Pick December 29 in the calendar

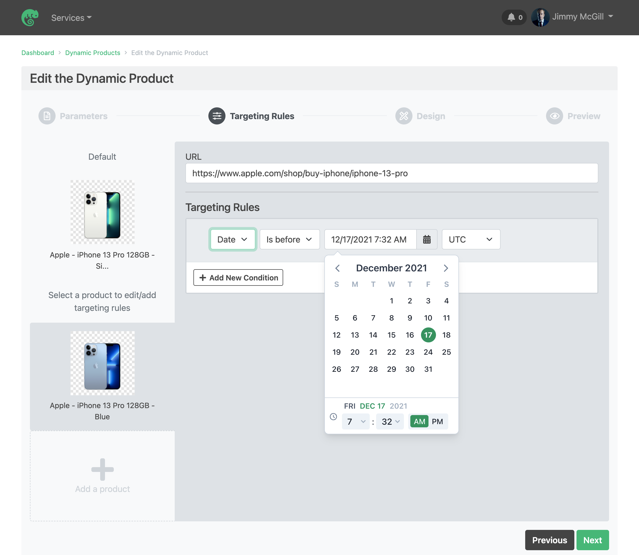392,369
